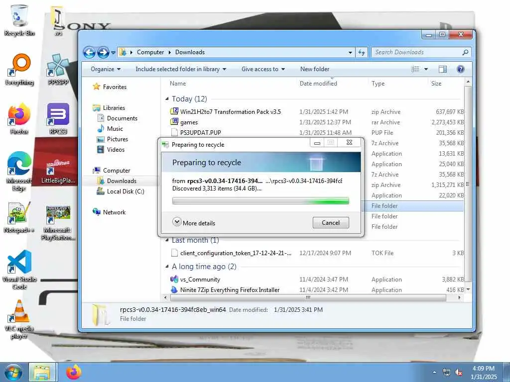Image resolution: width=510 pixels, height=382 pixels.
Task: Click the Explorer Back navigation button
Action: tap(90, 52)
